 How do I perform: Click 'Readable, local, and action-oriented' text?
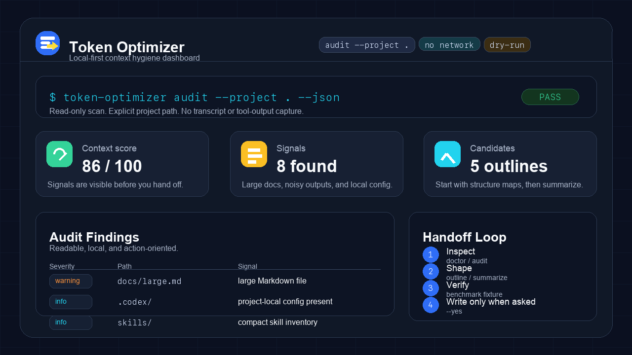tap(114, 248)
